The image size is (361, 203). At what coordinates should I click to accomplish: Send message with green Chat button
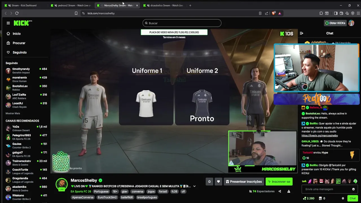click(x=353, y=198)
